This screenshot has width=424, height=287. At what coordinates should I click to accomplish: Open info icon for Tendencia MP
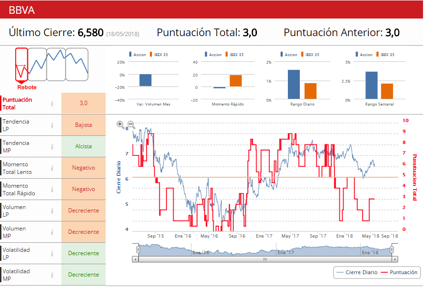click(x=52, y=147)
